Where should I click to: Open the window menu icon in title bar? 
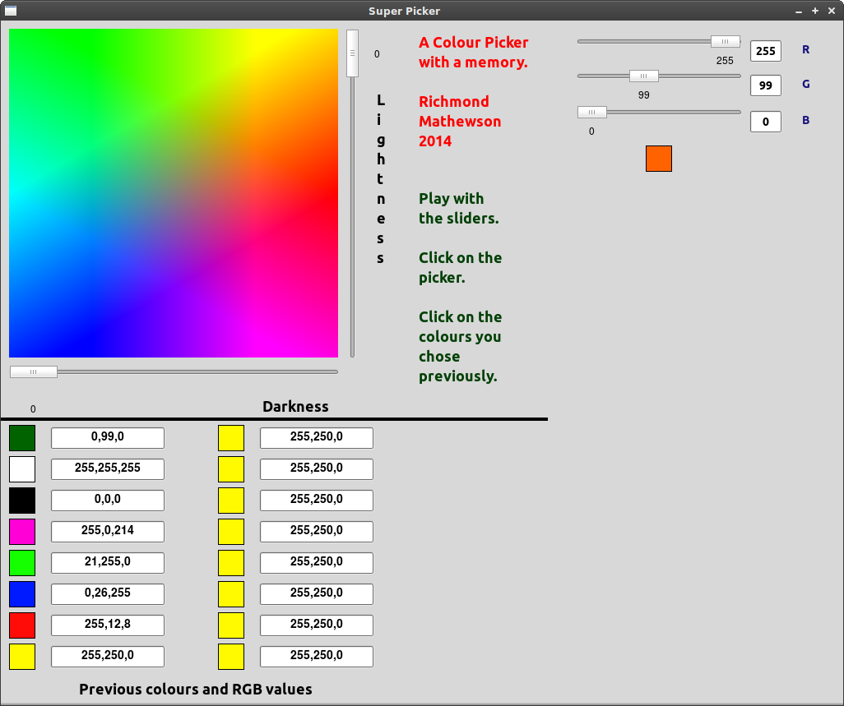pyautogui.click(x=11, y=11)
